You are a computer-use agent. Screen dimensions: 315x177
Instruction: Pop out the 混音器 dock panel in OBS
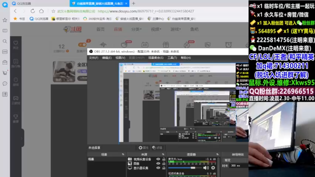pyautogui.click(x=217, y=155)
